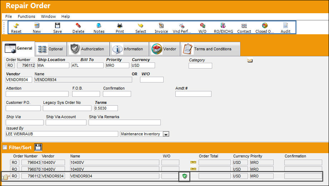The height and width of the screenshot is (186, 329).
Task: Switch to the Information tab
Action: pos(129,49)
